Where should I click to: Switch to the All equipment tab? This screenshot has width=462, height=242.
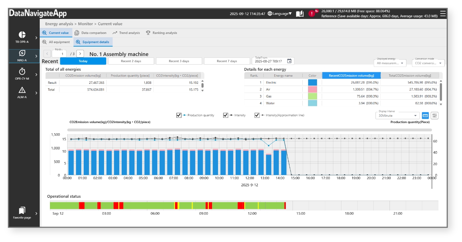pyautogui.click(x=56, y=42)
